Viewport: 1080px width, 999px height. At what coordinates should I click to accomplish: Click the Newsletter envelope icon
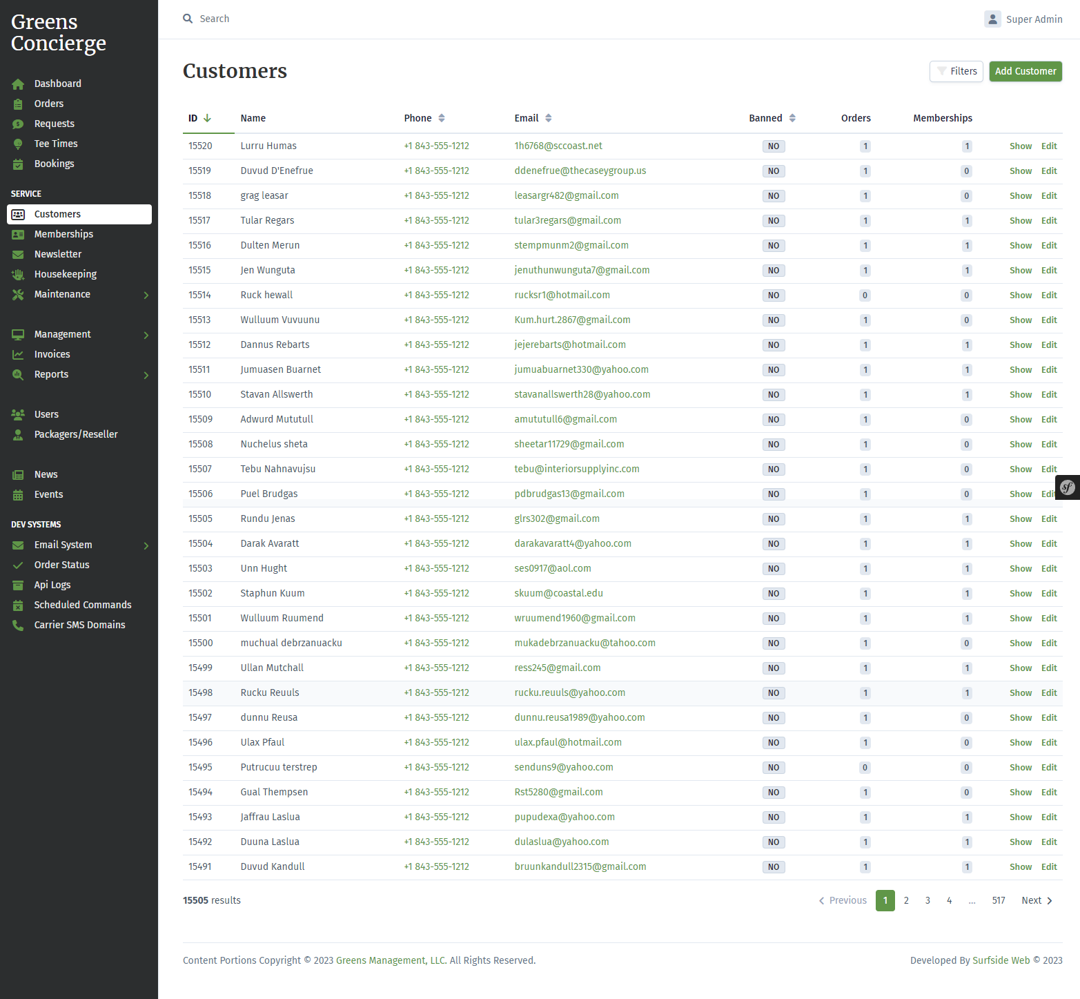coord(18,254)
